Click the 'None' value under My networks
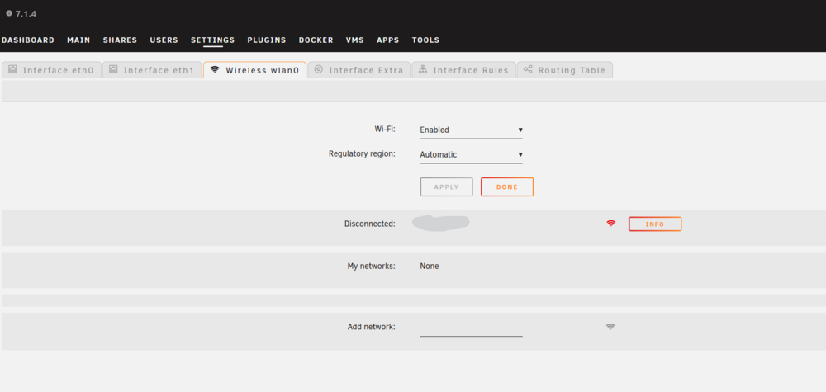 pos(430,267)
